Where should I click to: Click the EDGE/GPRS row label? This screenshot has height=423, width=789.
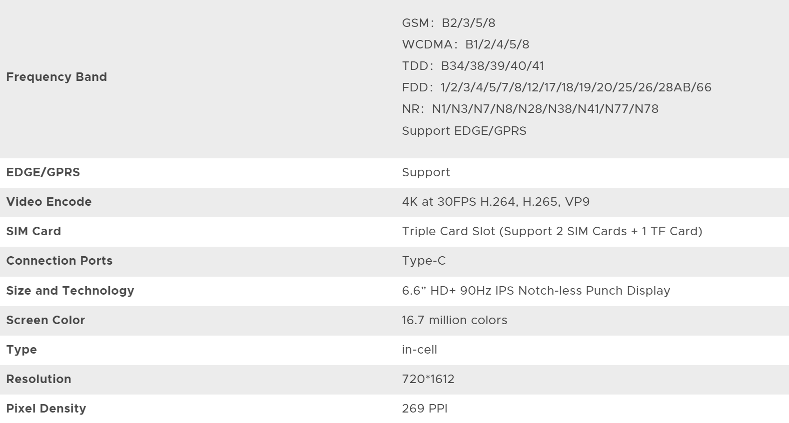coord(43,172)
